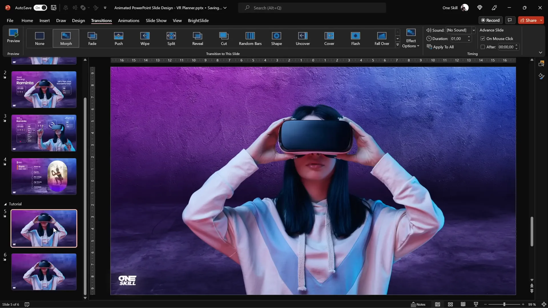
Task: Open the Comments pane button
Action: click(x=510, y=20)
